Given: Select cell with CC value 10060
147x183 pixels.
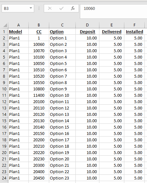Looking at the screenshot, I should (x=39, y=44).
